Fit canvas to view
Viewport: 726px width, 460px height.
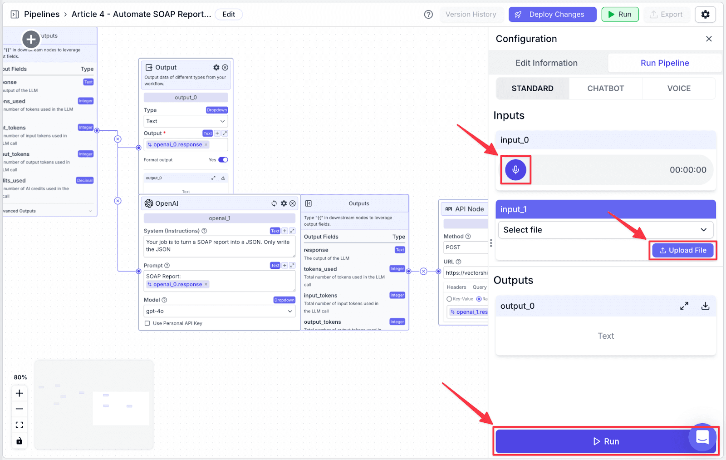coord(19,425)
